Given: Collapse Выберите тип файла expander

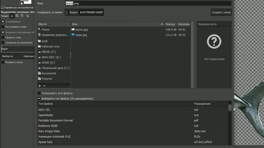Looking at the screenshot, I should tap(39, 99).
